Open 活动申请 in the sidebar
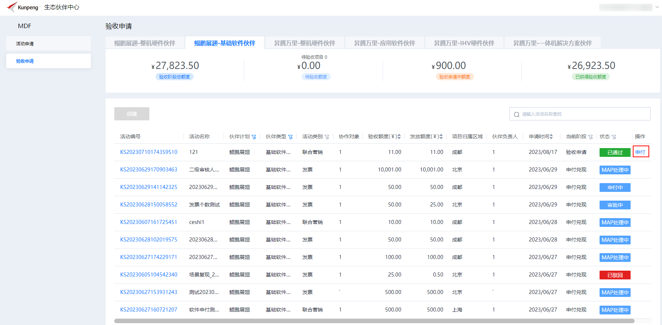662x325 pixels. 49,43
